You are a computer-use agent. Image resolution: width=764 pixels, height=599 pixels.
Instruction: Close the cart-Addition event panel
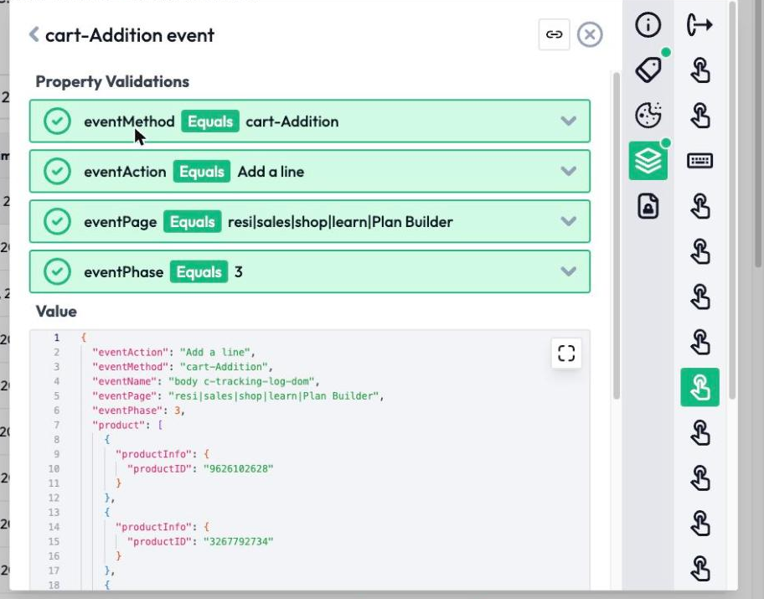click(x=590, y=34)
